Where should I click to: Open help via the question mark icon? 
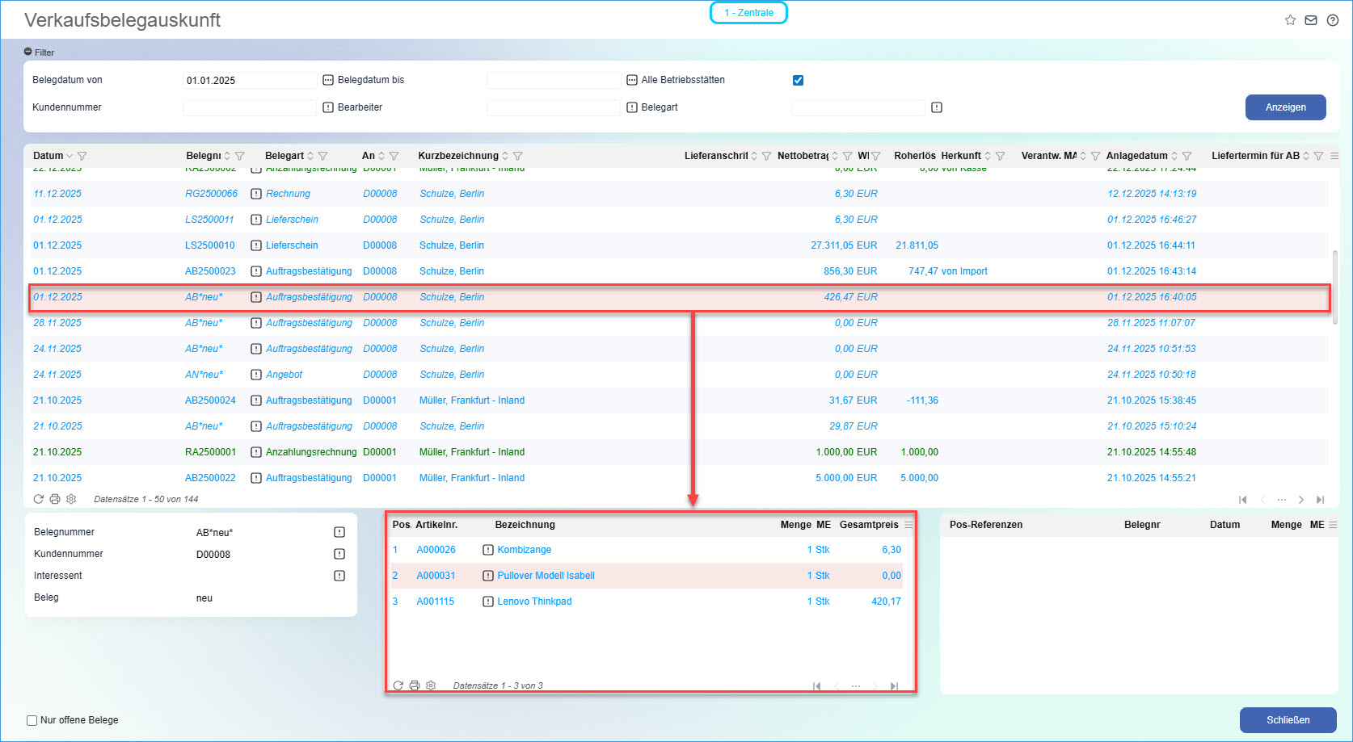click(x=1333, y=20)
